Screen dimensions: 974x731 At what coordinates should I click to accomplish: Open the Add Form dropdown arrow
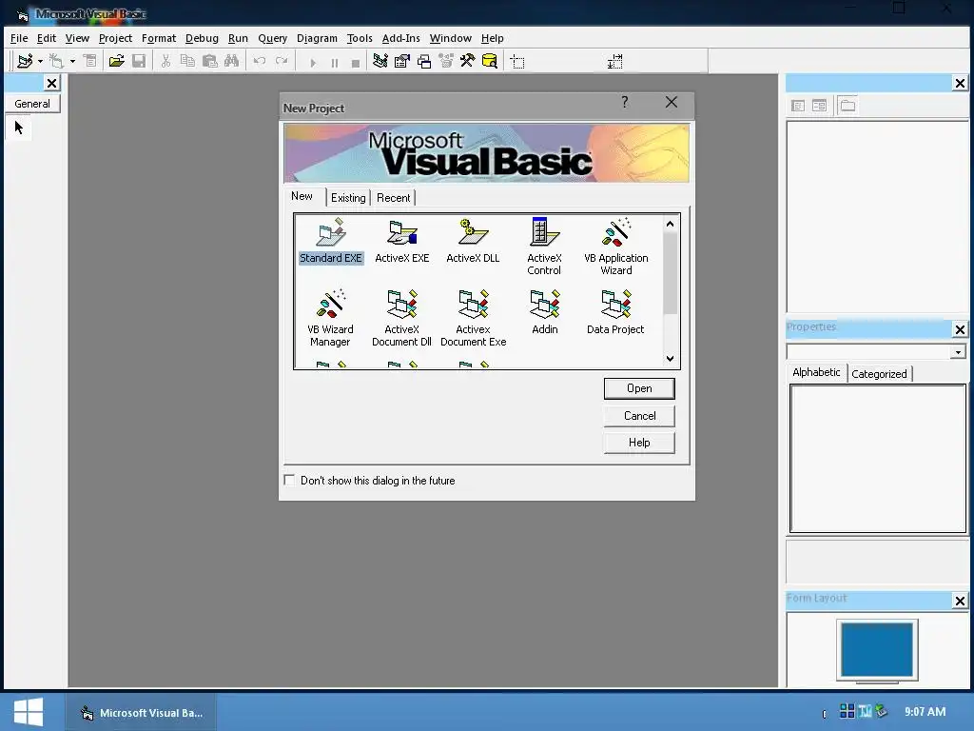point(72,61)
